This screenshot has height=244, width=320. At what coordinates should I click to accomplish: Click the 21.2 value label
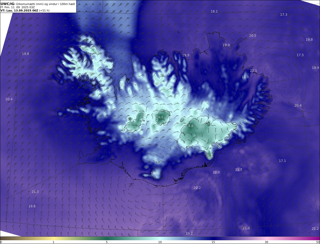[315, 229]
